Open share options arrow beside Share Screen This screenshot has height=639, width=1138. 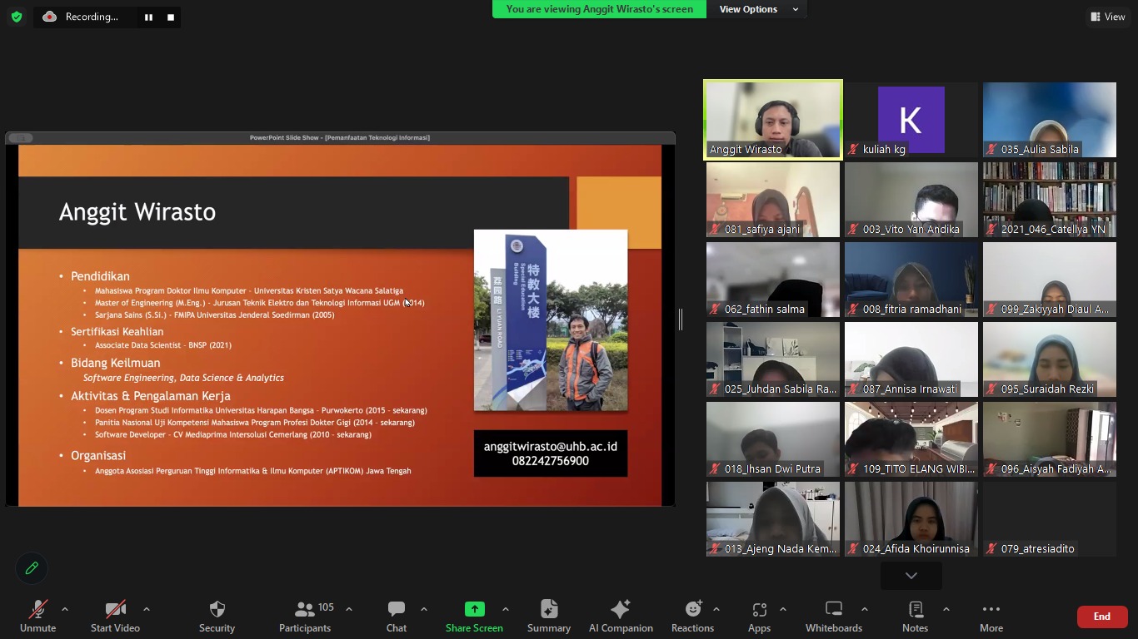506,609
